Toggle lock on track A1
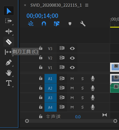 (41, 78)
